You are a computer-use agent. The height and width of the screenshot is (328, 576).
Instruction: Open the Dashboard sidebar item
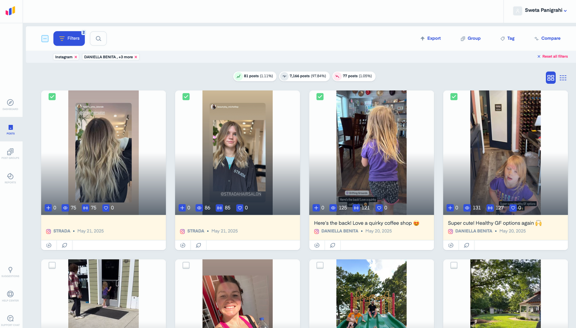10,105
